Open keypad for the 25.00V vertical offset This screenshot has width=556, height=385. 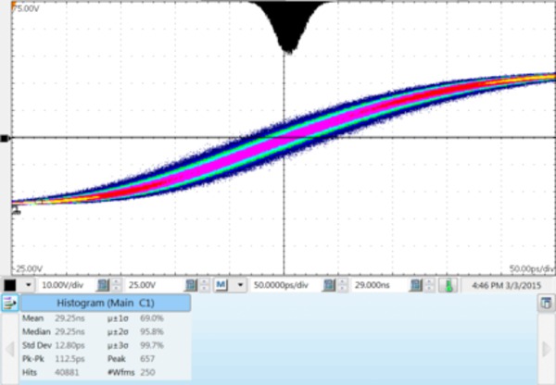tap(189, 284)
